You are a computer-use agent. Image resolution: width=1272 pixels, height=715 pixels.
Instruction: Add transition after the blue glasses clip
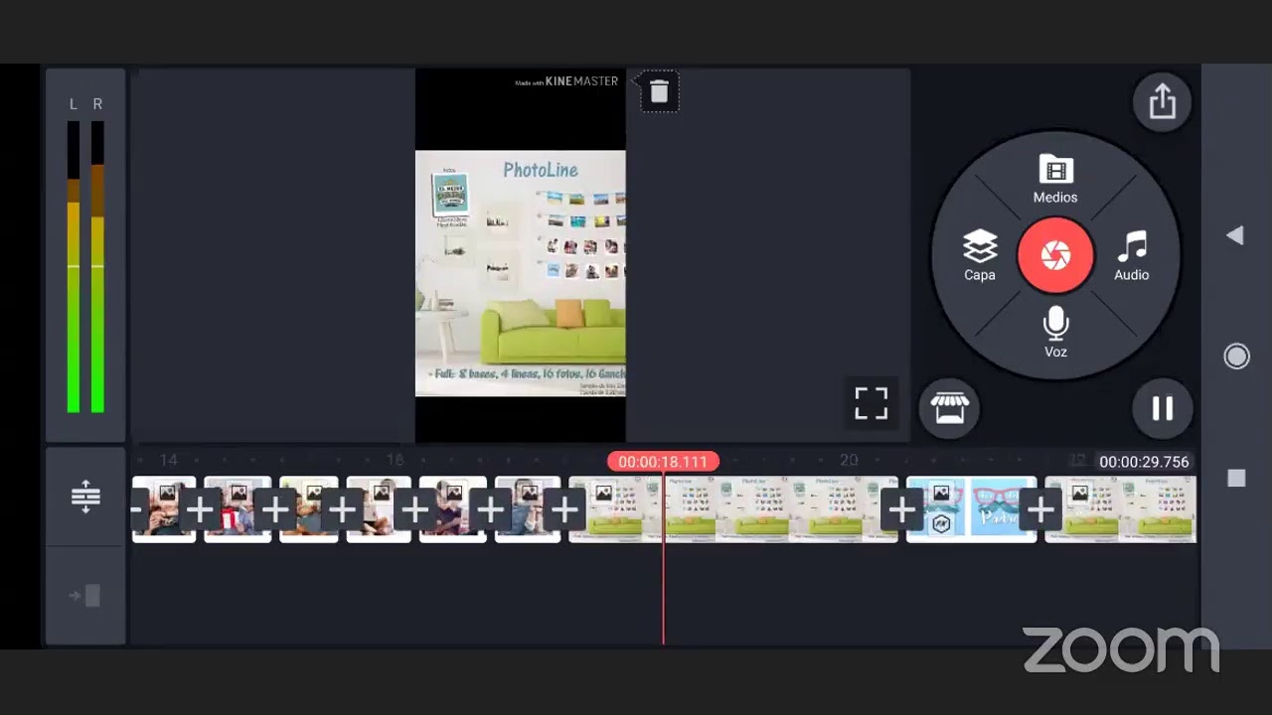[x=1040, y=510]
